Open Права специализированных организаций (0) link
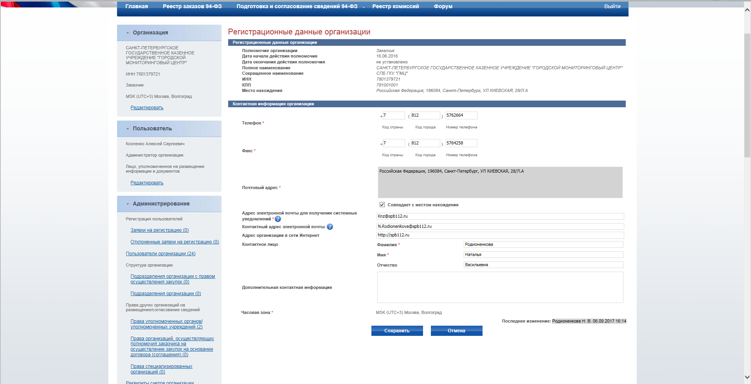 click(x=161, y=369)
